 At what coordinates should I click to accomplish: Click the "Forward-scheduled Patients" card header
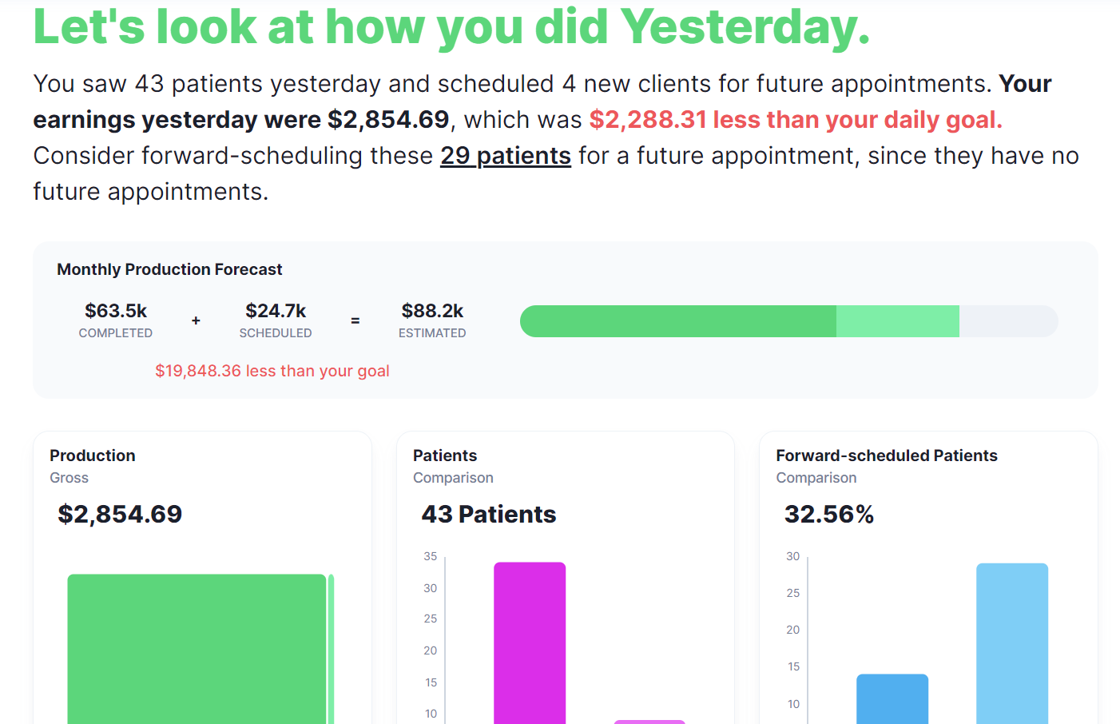pos(887,455)
